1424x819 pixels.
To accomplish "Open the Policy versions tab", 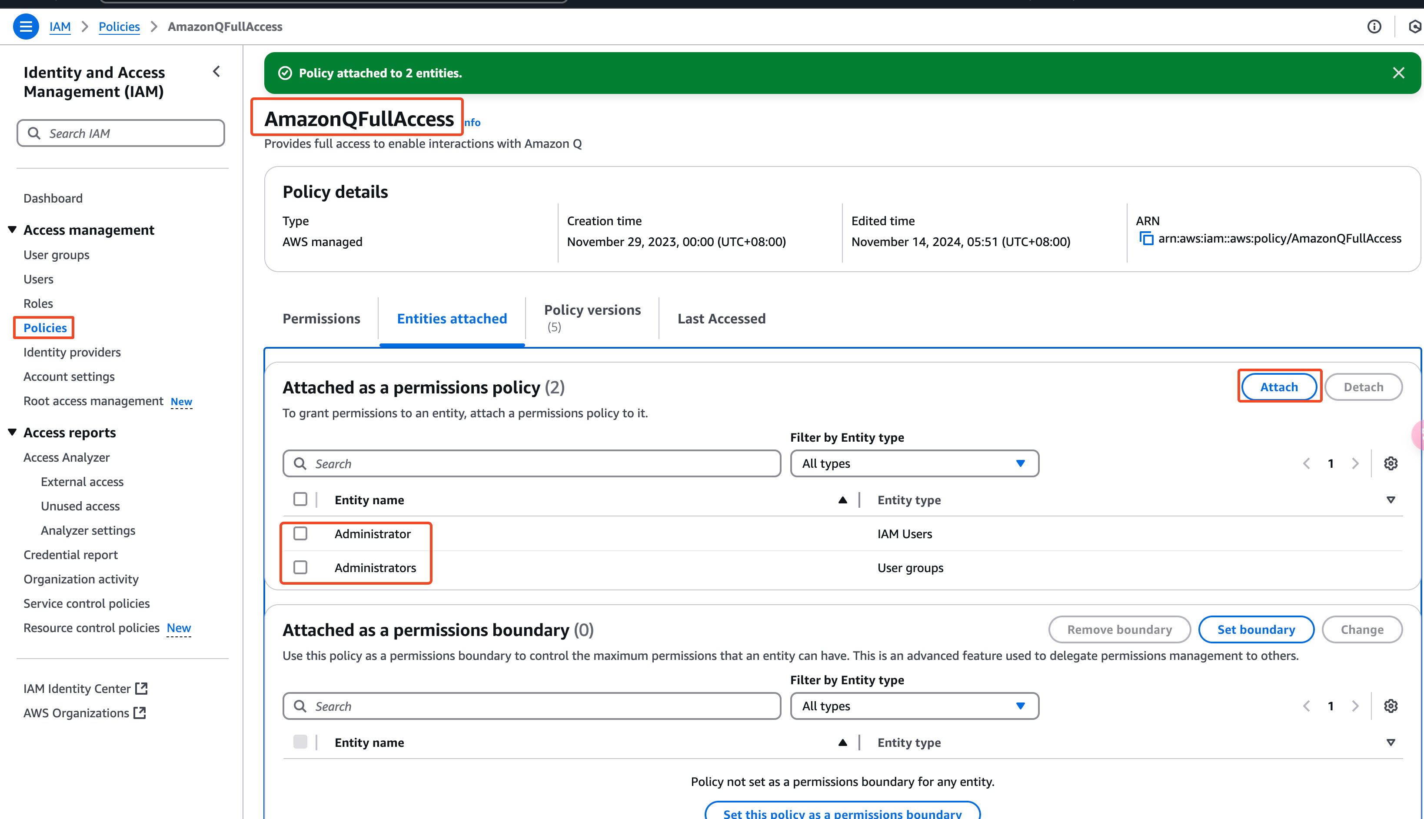I will (x=592, y=318).
